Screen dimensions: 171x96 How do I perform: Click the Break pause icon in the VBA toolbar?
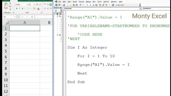[x=90, y=5]
